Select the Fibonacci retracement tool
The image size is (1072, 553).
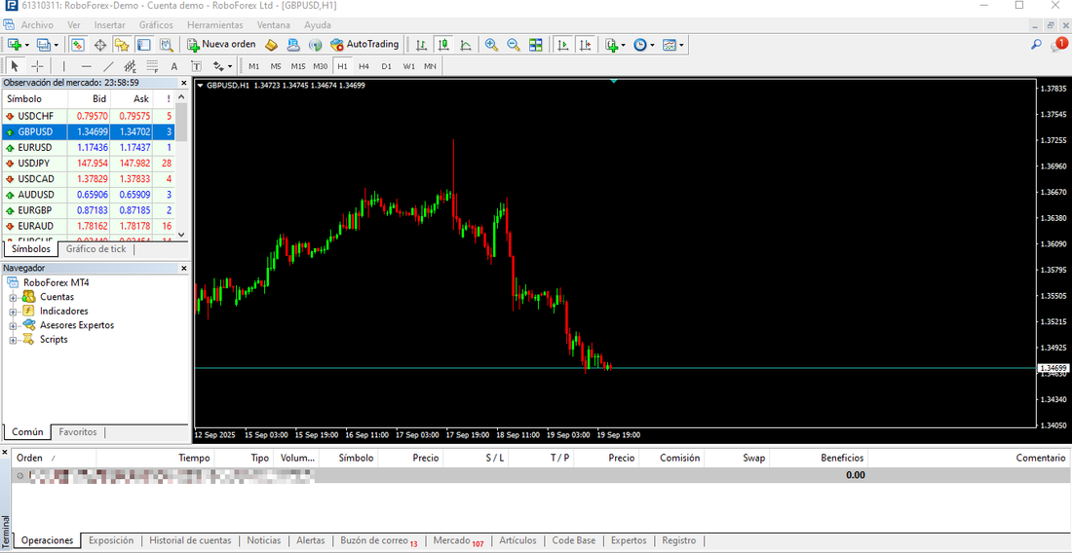(152, 66)
